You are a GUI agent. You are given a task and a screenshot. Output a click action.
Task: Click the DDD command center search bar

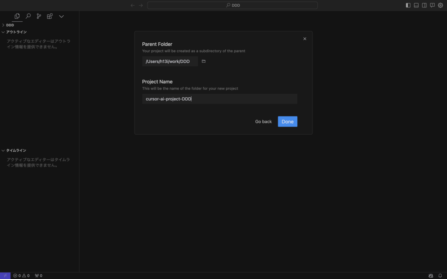(x=232, y=5)
